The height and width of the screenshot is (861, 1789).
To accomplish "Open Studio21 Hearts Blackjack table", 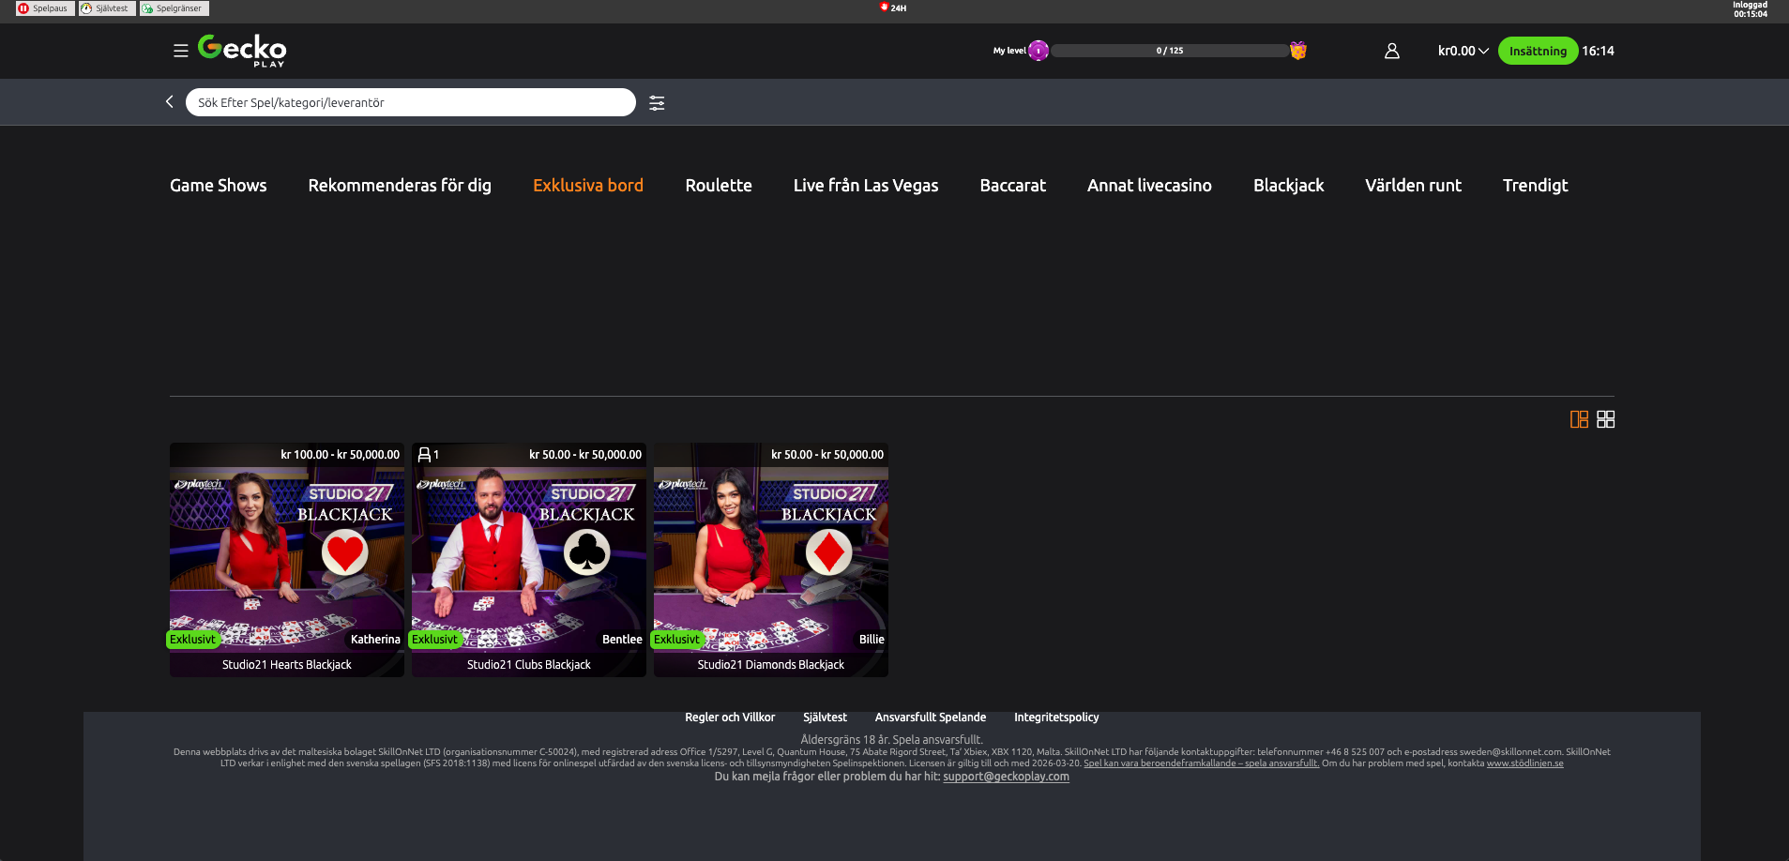I will click(x=286, y=559).
